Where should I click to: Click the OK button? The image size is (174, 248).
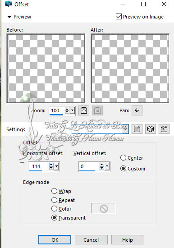(55, 240)
